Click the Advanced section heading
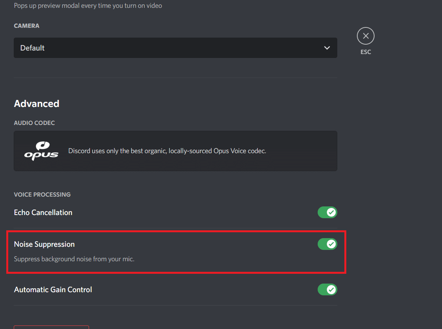 (36, 103)
